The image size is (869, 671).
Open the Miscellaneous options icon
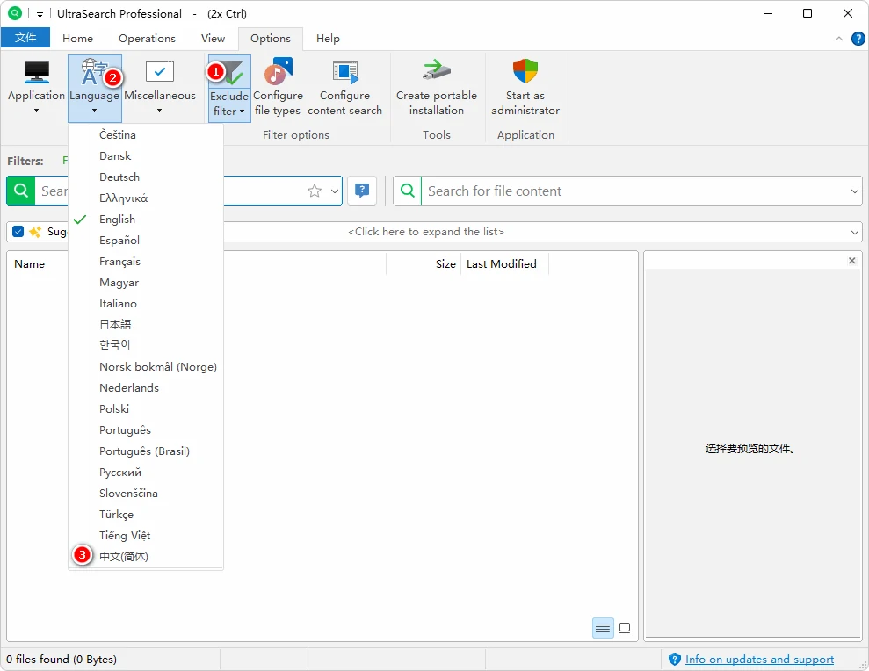(159, 73)
